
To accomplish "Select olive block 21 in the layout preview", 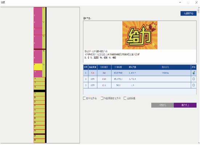I will (x=39, y=103).
